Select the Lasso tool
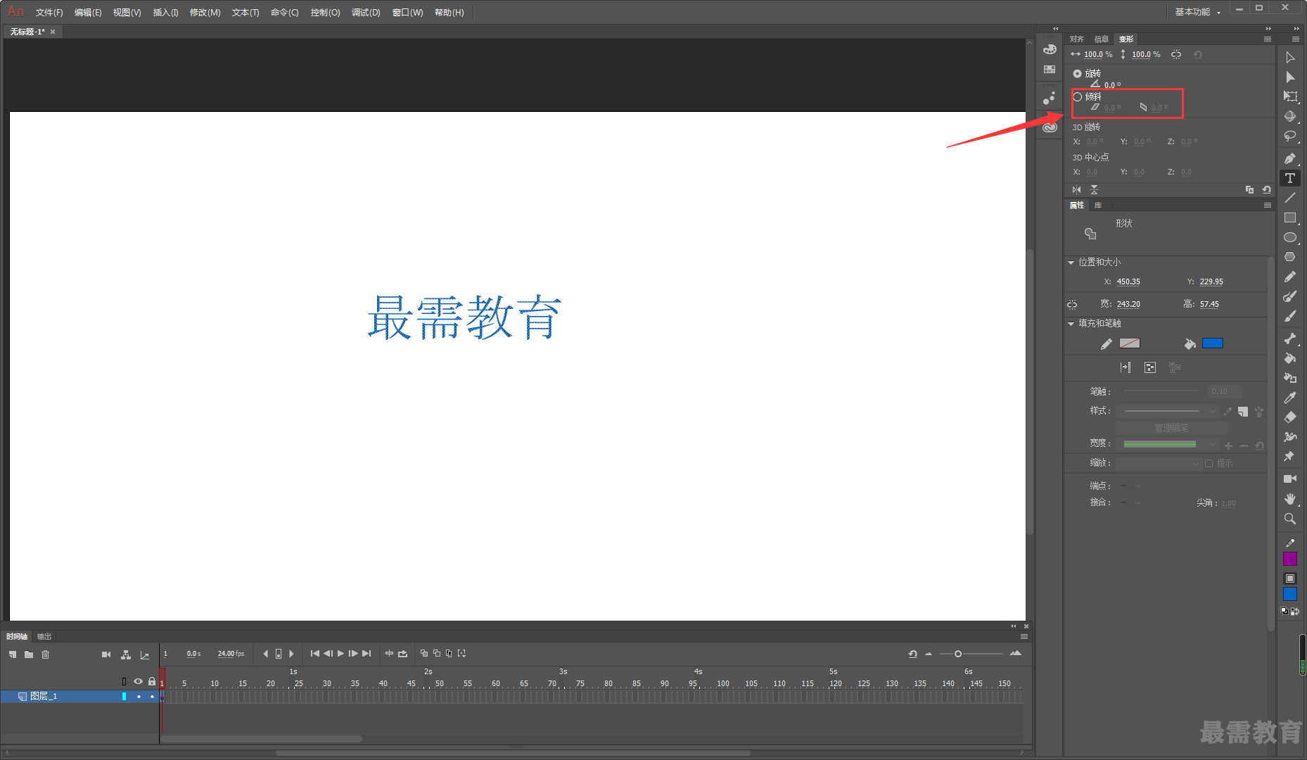1307x760 pixels. point(1290,137)
